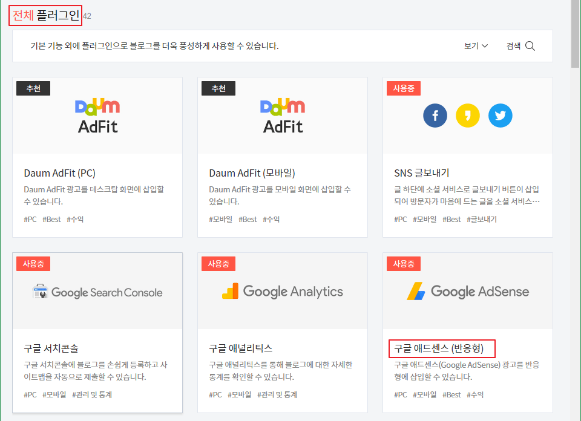
Task: Click the 구글 애널리틱스 description text
Action: click(281, 371)
